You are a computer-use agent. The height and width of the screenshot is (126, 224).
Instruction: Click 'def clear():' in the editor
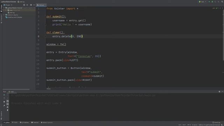(55, 33)
